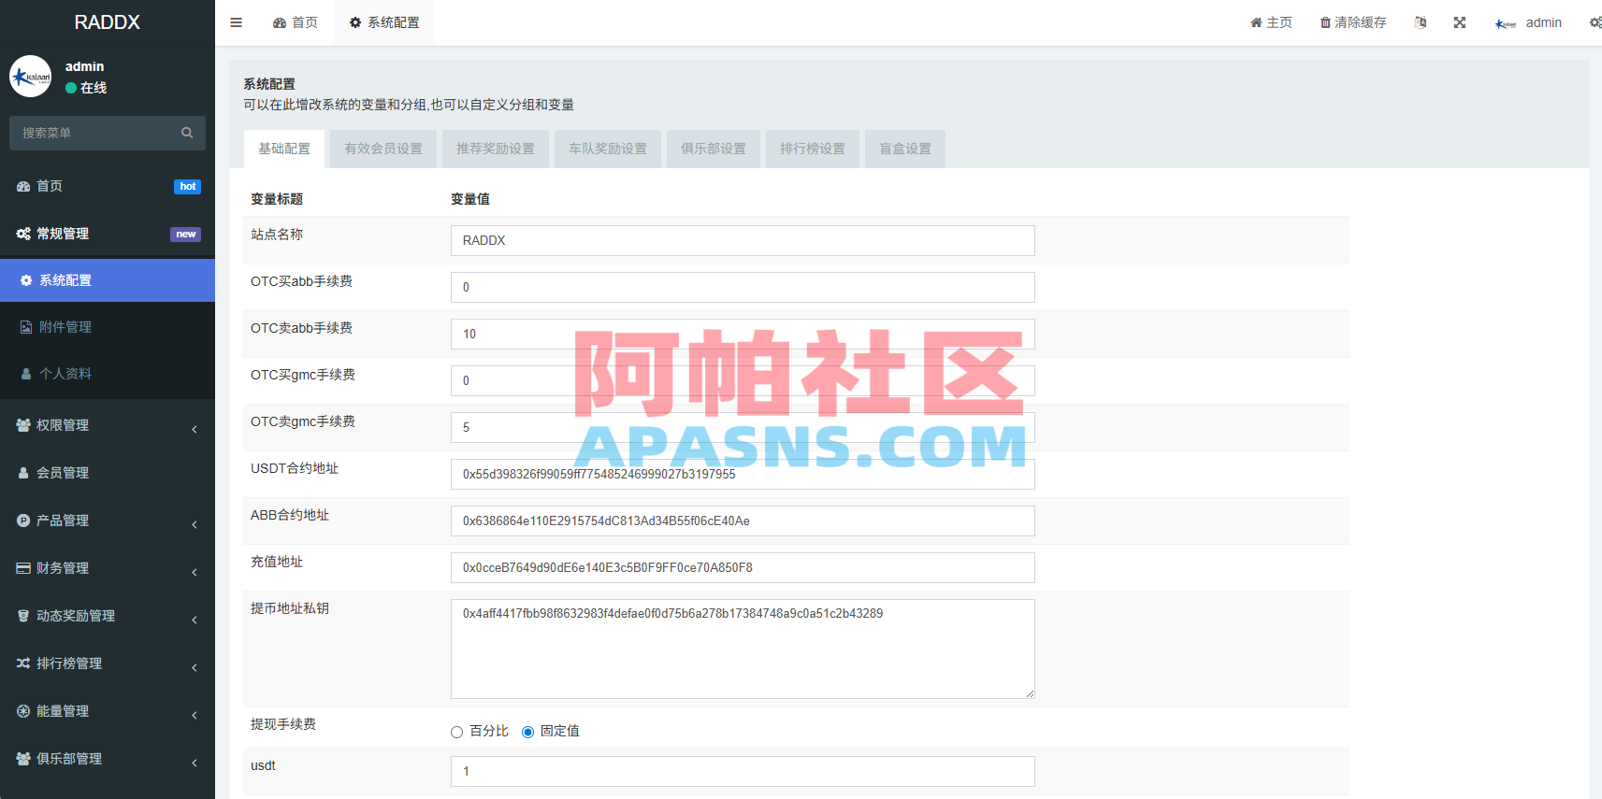Edit the USDT合约地址 field
The height and width of the screenshot is (799, 1602).
click(743, 474)
